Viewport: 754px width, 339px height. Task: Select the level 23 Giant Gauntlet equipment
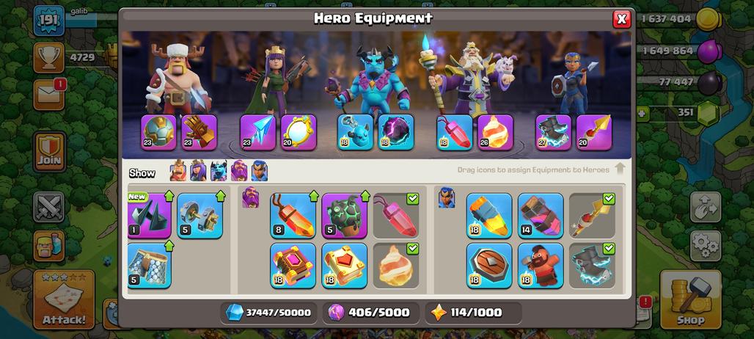tap(199, 132)
